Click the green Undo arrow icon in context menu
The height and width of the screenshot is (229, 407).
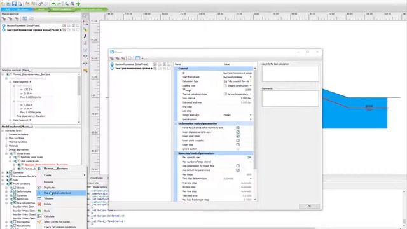point(39,211)
